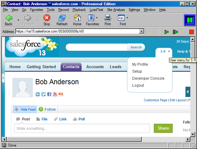Open the Forward button history dropdown
Screen dimensions: 197x149
click(x=38, y=20)
